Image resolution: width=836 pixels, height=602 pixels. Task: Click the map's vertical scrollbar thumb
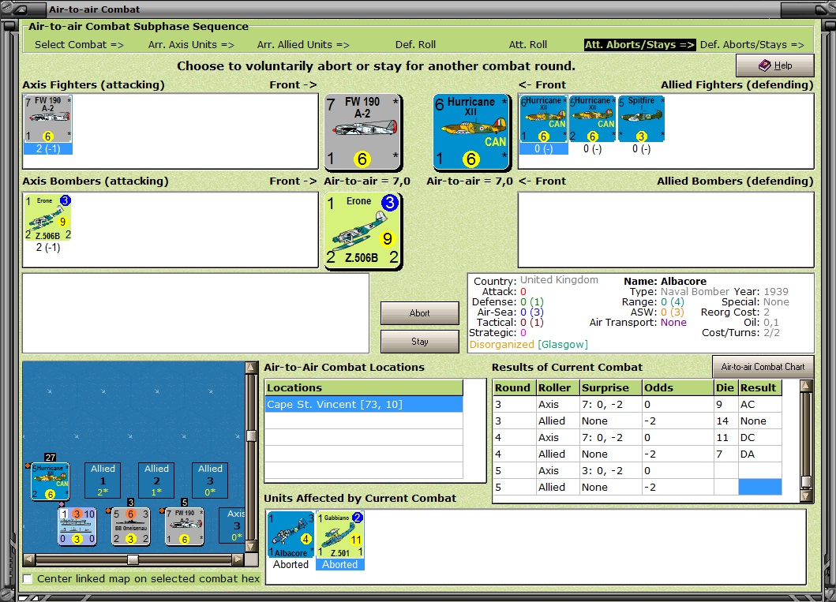tap(250, 436)
